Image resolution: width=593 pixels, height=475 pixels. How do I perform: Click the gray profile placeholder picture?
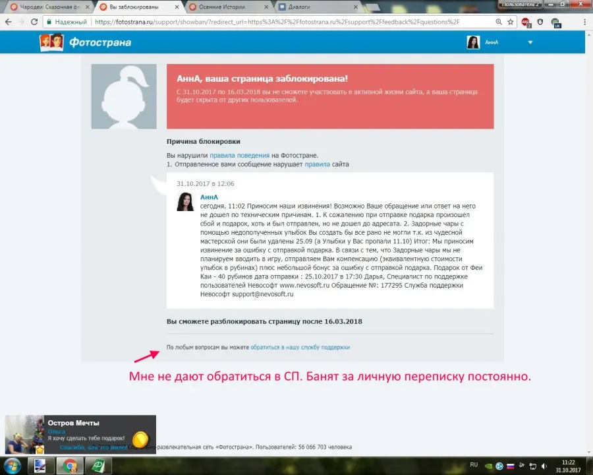(x=124, y=96)
